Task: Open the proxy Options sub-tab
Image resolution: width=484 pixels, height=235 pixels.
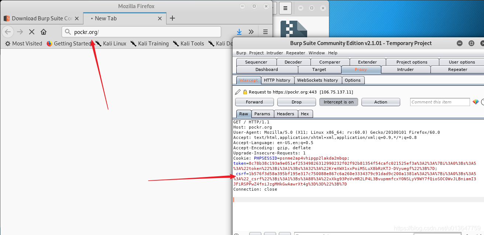Action: [353, 80]
